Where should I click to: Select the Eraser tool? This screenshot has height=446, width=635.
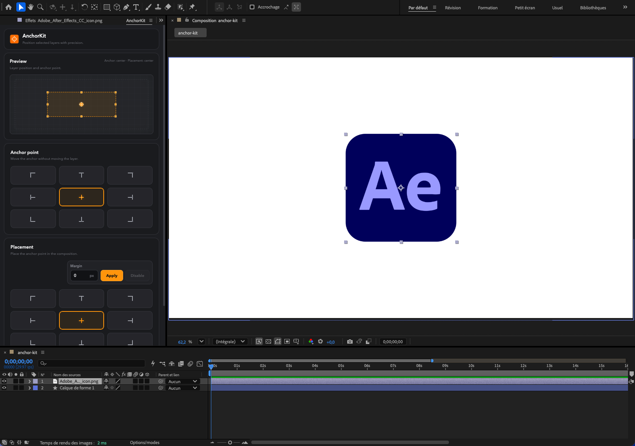click(168, 7)
